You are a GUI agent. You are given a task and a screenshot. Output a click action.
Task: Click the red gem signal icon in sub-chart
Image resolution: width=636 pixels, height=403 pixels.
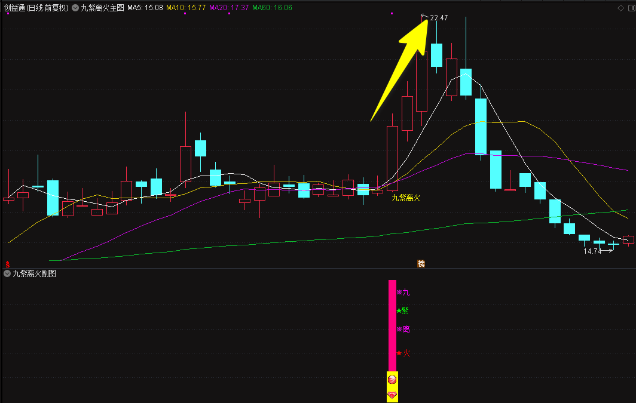tap(392, 395)
